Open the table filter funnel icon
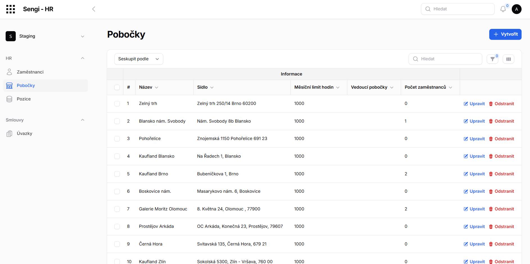530x264 pixels. pyautogui.click(x=492, y=59)
